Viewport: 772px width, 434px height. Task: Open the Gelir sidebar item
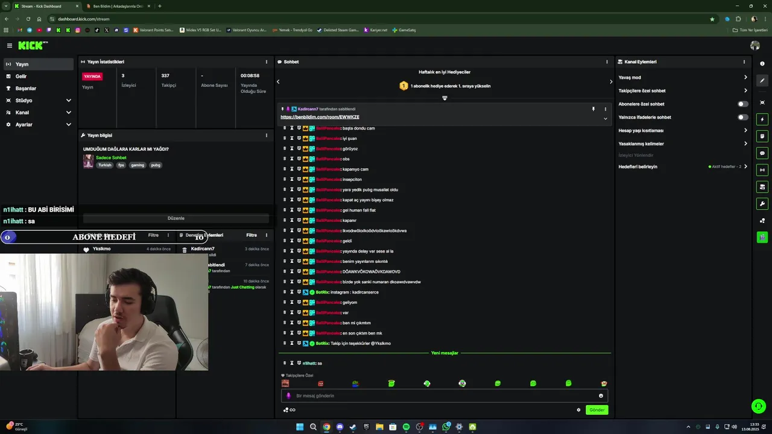click(39, 76)
